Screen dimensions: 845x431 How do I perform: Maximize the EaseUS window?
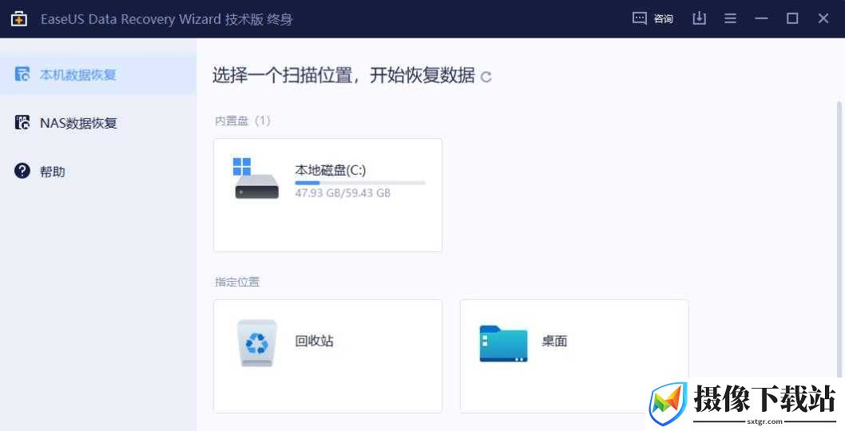pyautogui.click(x=792, y=19)
